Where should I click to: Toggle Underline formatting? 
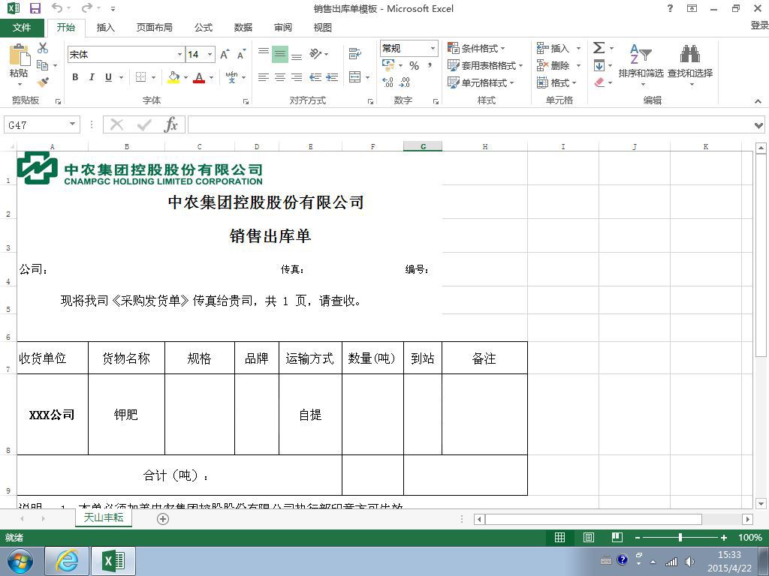pos(108,77)
